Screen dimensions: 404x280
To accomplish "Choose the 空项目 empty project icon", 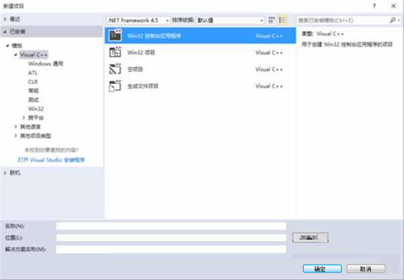I will tap(115, 69).
